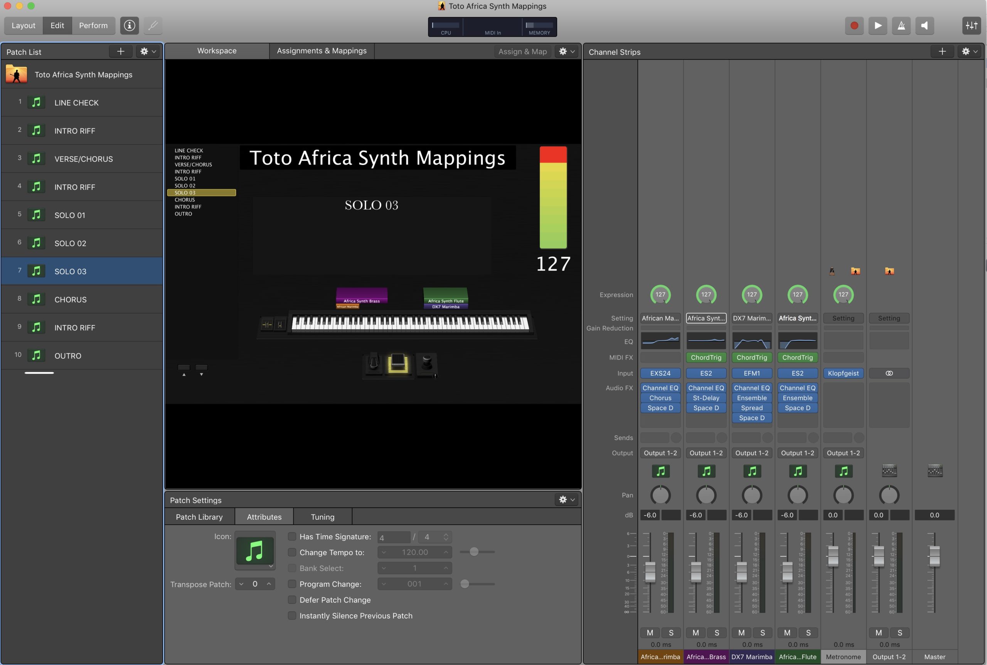Add a new patch with plus button
This screenshot has height=665, width=987.
pyautogui.click(x=121, y=51)
